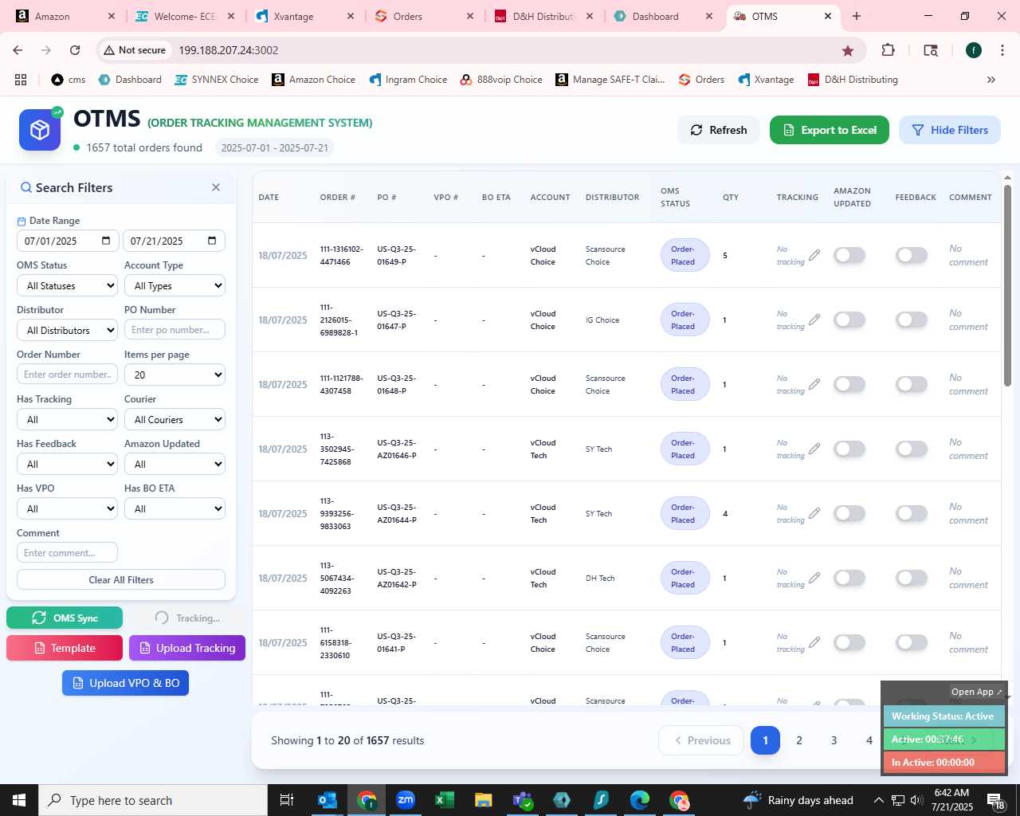Edit tracking pencil for PO US-Q3-25-AZ01646-P
This screenshot has width=1020, height=816.
tap(814, 449)
